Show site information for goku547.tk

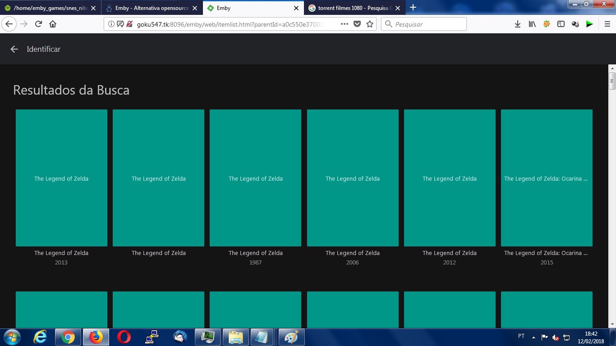click(111, 24)
